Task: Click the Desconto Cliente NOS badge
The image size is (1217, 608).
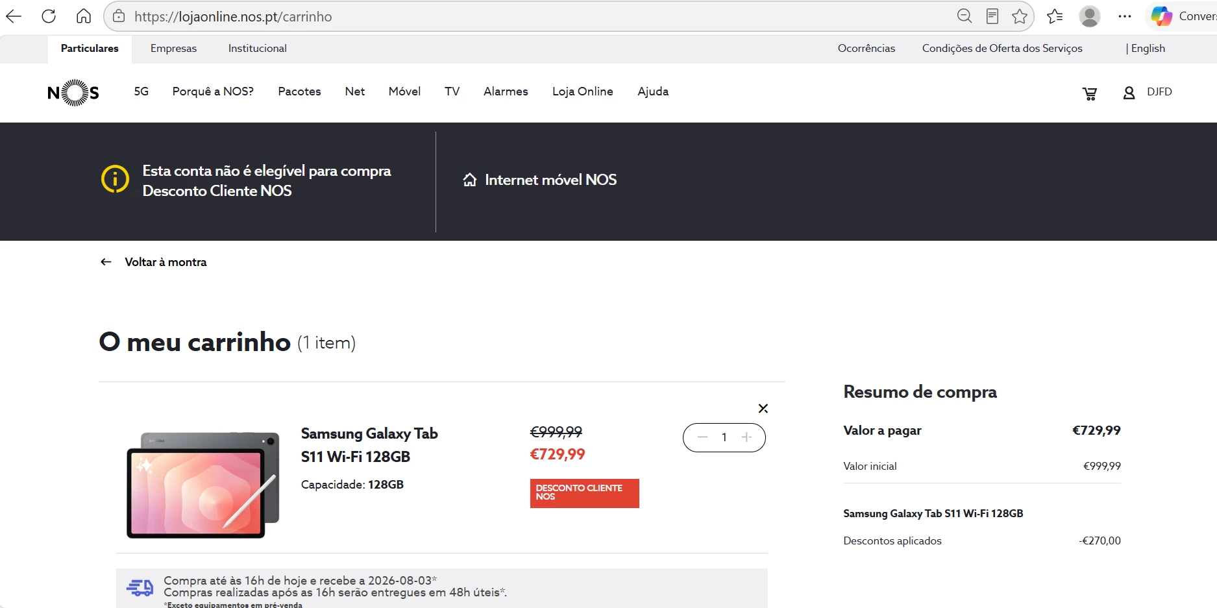Action: tap(585, 493)
